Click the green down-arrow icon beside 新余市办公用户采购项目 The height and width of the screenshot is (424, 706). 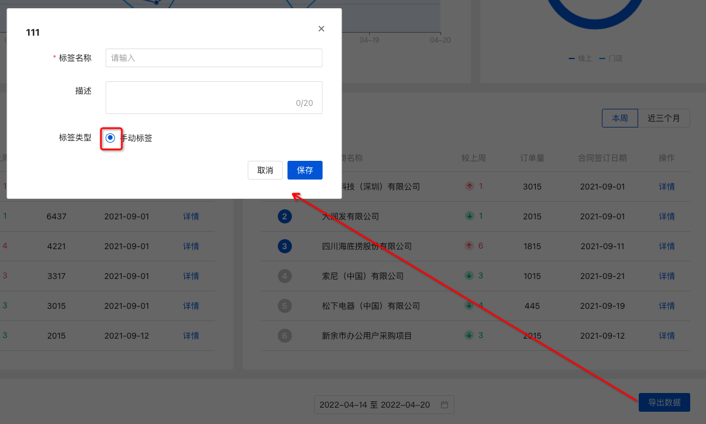click(470, 335)
